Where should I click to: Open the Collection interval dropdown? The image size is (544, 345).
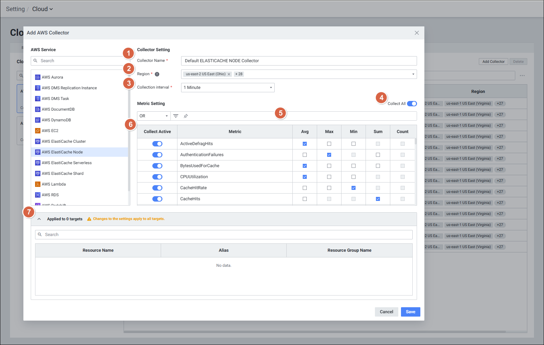[228, 88]
